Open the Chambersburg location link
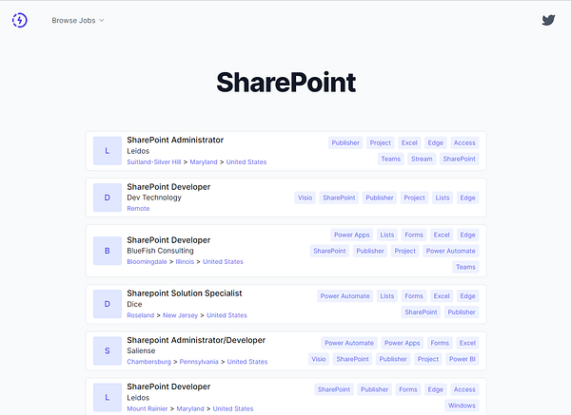571x415 pixels. coord(148,362)
